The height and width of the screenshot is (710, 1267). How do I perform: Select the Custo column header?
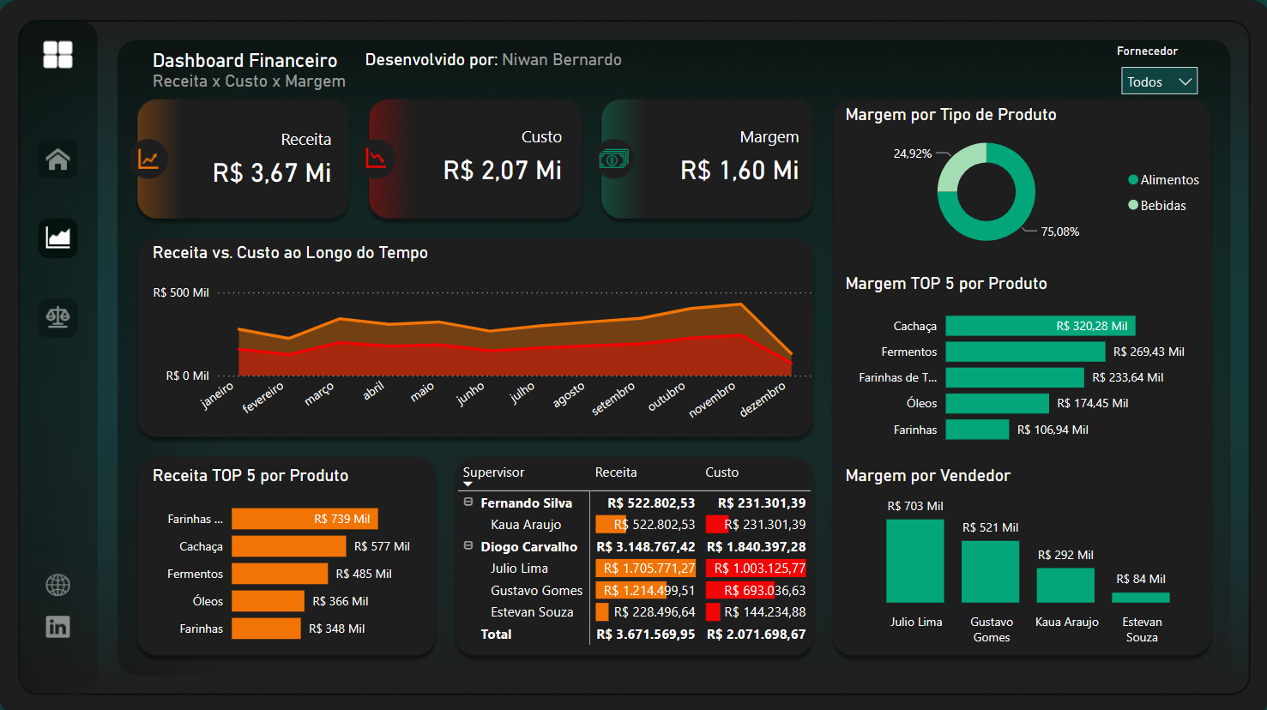pos(722,472)
